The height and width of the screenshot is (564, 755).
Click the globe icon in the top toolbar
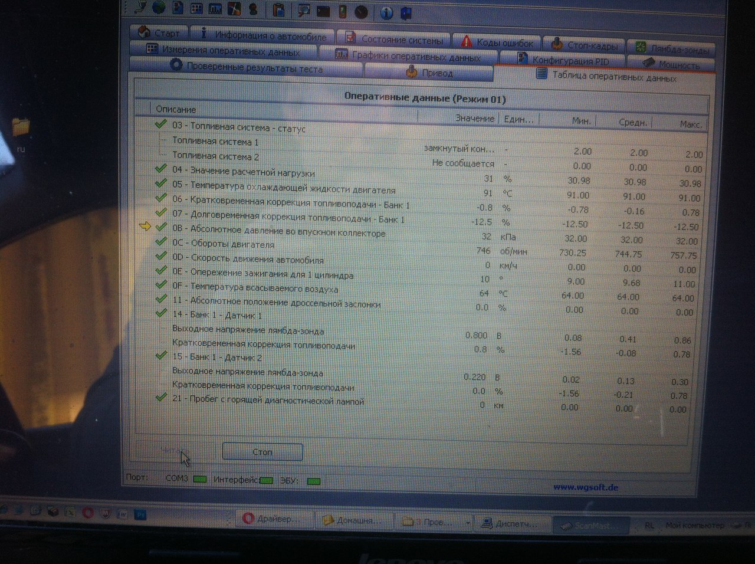tap(158, 7)
